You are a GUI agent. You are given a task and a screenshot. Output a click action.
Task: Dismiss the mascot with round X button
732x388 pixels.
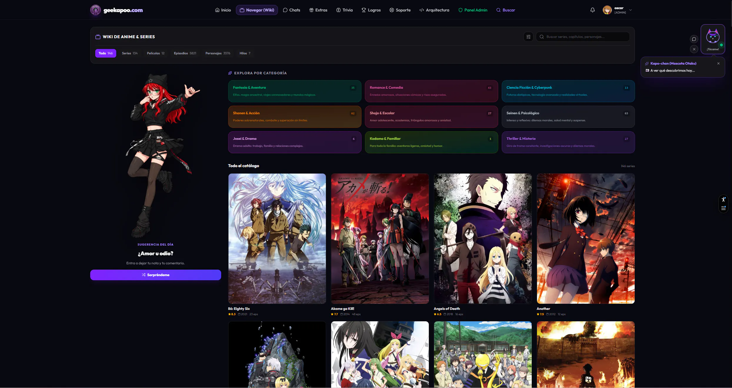pos(694,49)
